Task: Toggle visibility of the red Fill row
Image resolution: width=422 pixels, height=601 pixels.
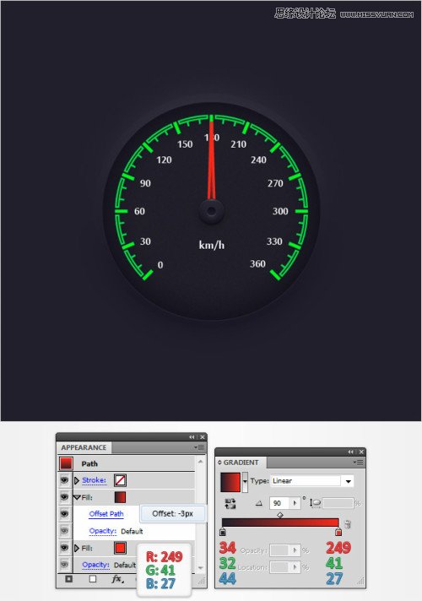Action: 64,547
